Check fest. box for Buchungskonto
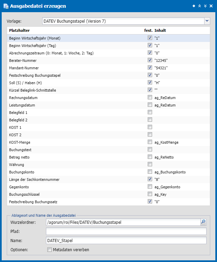 [x=150, y=172]
